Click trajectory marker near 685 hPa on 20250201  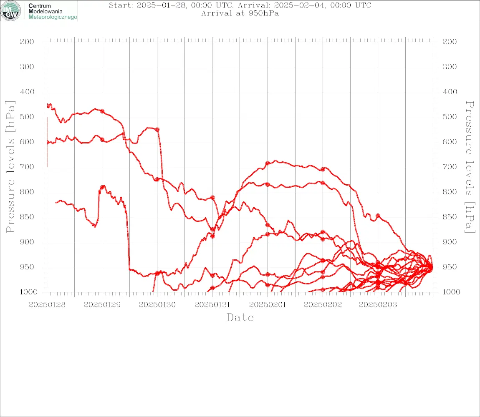click(x=268, y=163)
